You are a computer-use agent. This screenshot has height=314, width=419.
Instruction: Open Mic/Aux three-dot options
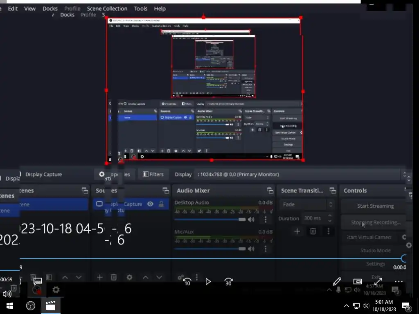[265, 249]
